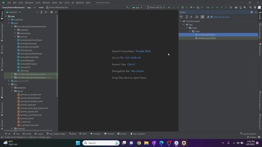
Task: Click Select Opened File target icon
Action: (x=37, y=12)
